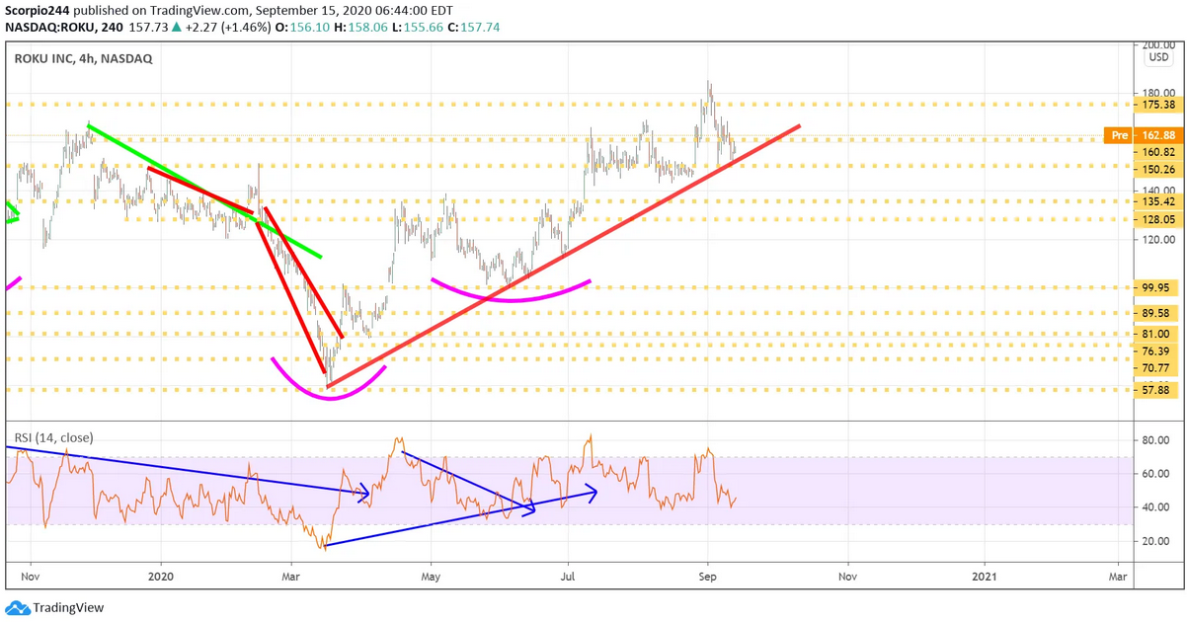Click the RSI axis 80.00 label
Viewport: 1187px width, 622px height.
pyautogui.click(x=1157, y=440)
